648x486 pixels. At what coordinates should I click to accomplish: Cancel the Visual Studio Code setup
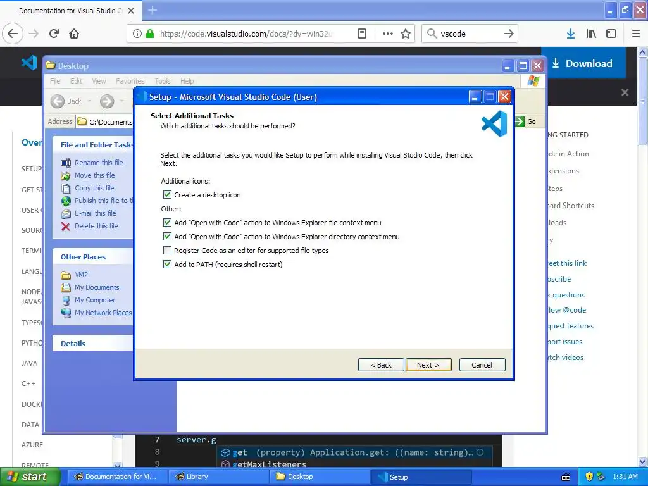pos(482,365)
